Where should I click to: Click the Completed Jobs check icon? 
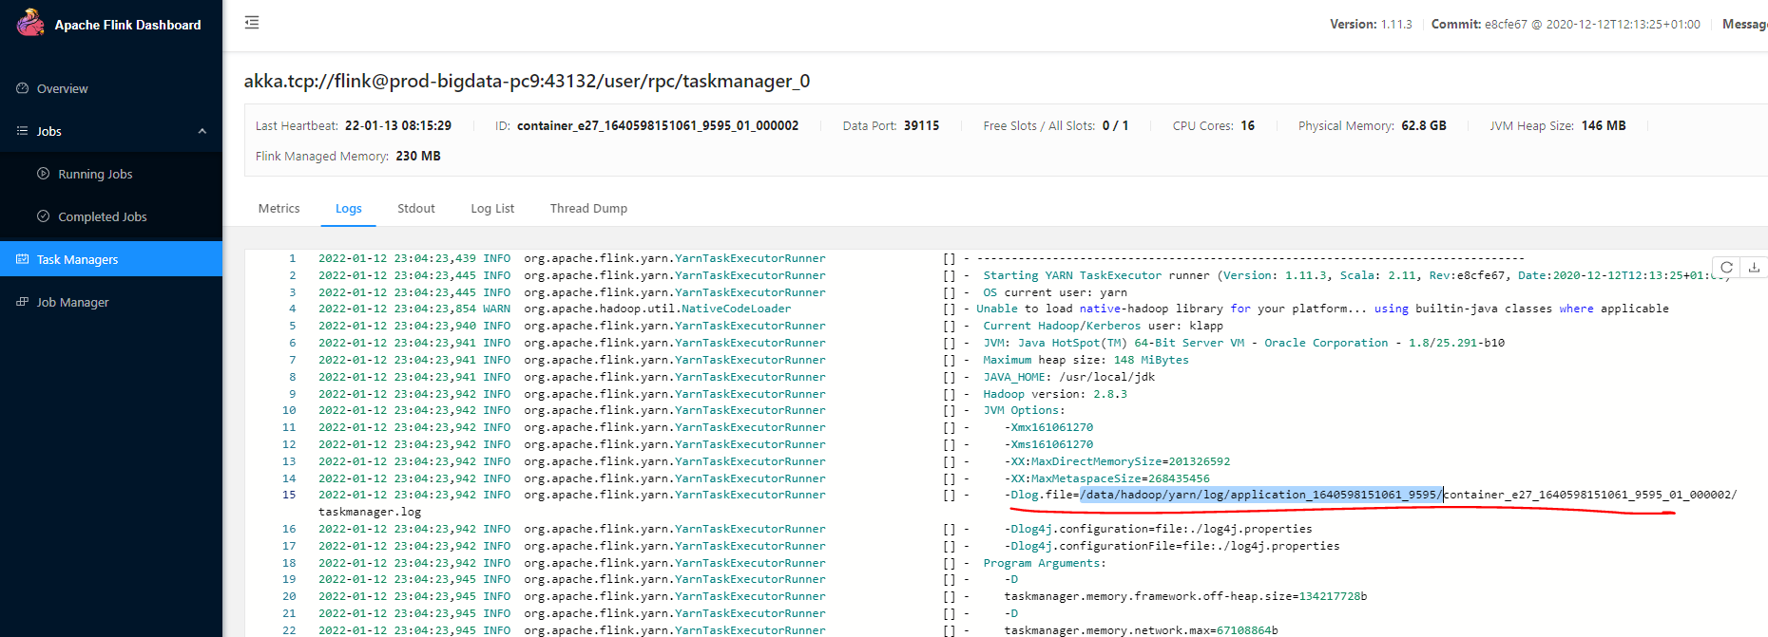[x=43, y=216]
